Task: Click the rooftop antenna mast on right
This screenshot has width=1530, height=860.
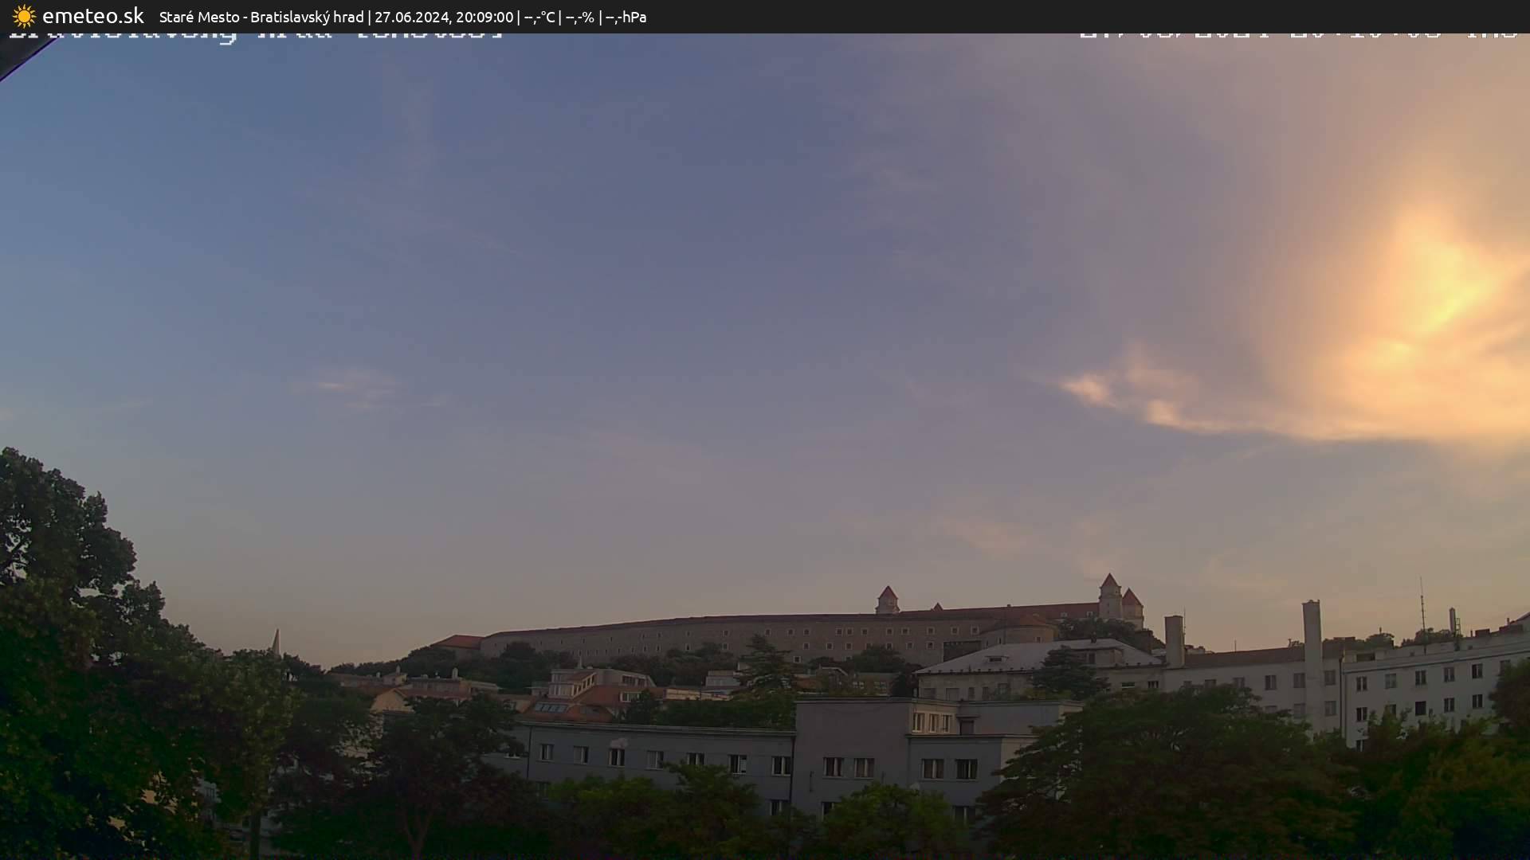Action: click(x=1422, y=607)
